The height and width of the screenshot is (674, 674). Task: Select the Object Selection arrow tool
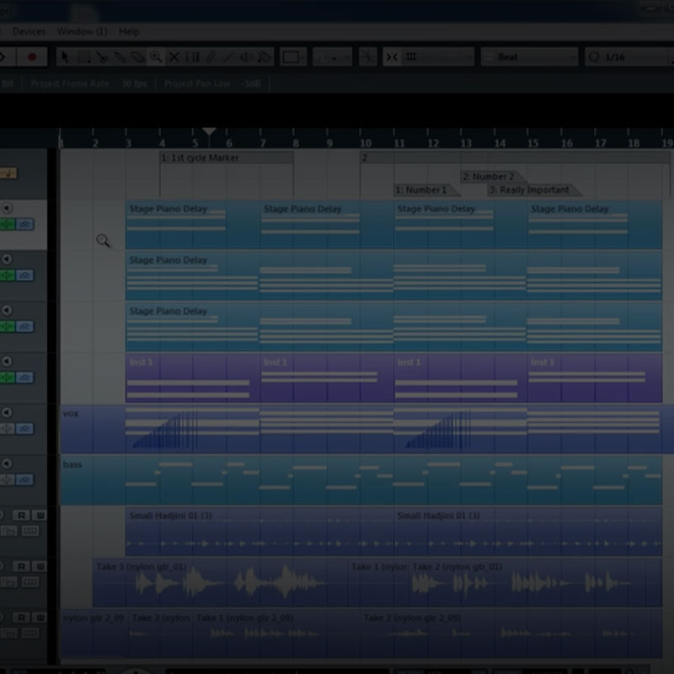click(x=65, y=56)
